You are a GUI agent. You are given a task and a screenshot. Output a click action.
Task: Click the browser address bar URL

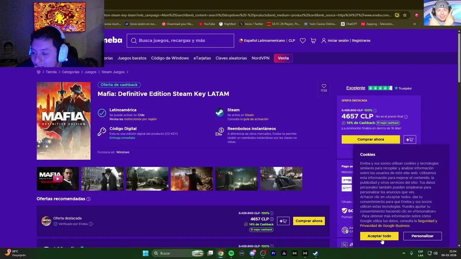pyautogui.click(x=248, y=15)
